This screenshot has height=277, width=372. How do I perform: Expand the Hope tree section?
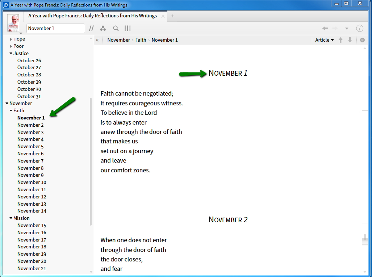click(11, 39)
